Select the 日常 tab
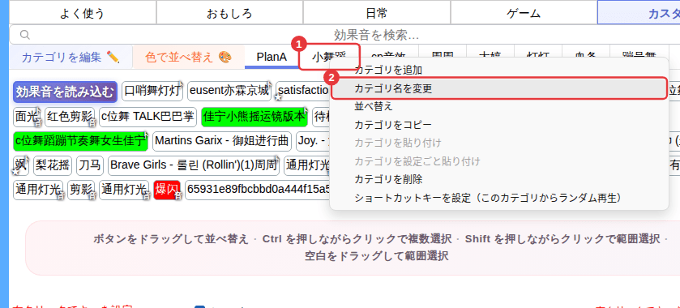The image size is (680, 308). coord(376,13)
